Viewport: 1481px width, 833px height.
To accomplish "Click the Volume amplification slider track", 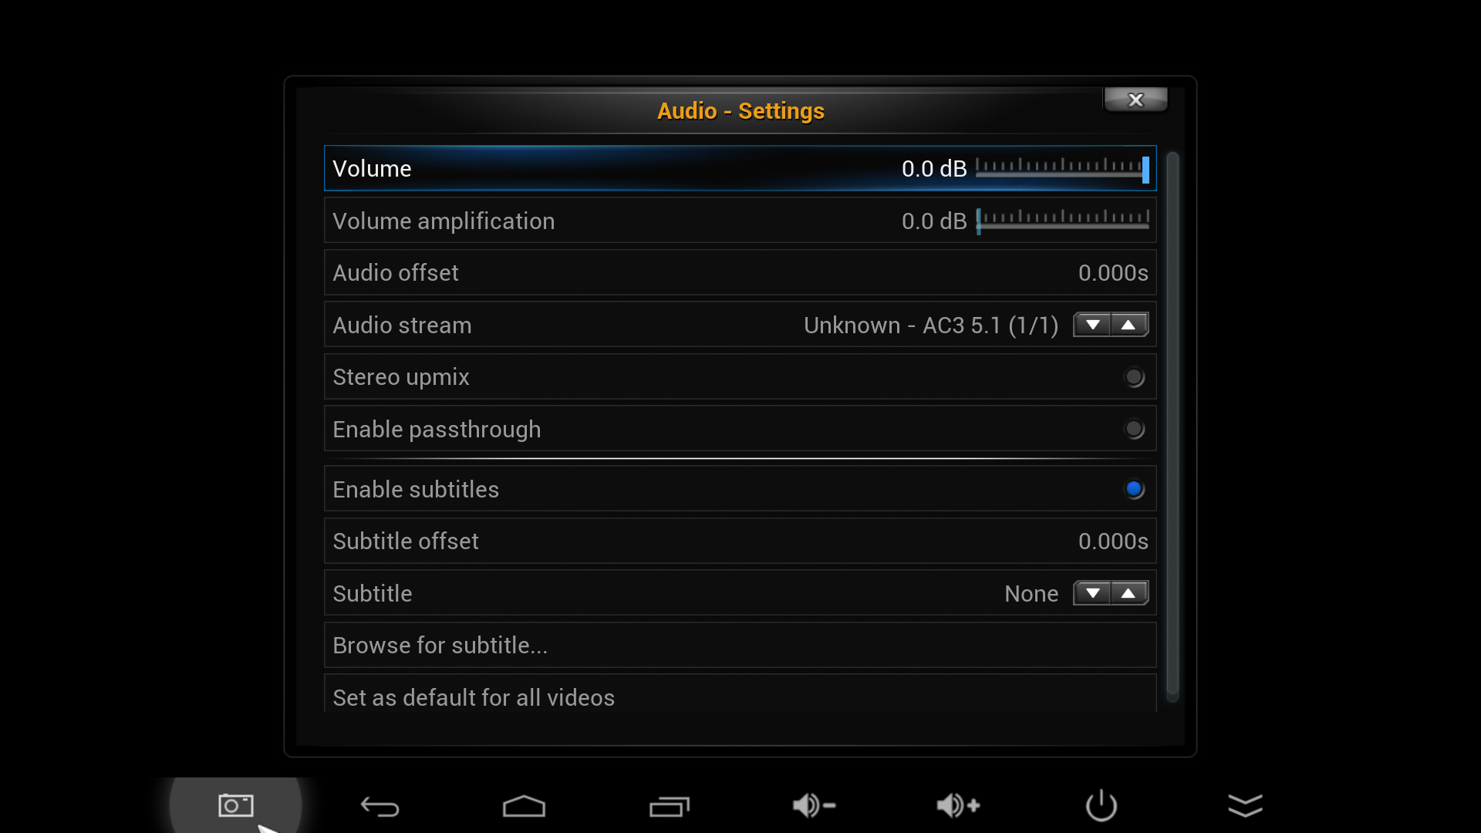I will point(1063,222).
